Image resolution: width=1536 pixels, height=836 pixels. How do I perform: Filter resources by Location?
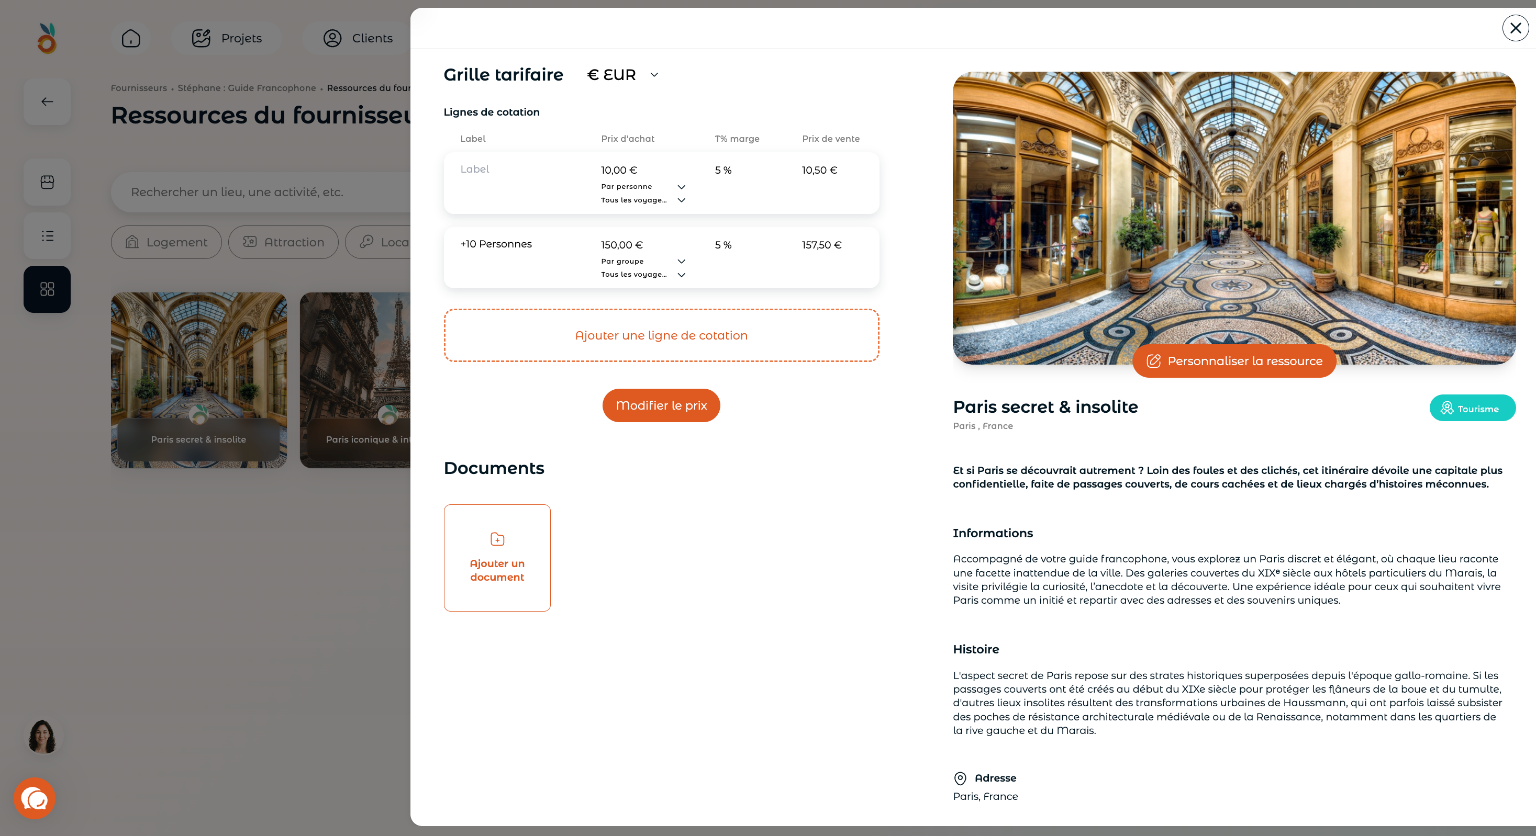click(378, 242)
